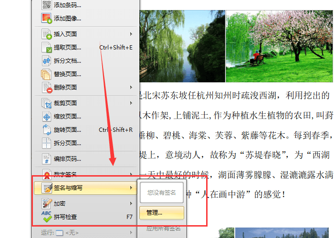Click the Ctrl+Shift+E shortcut text

(x=116, y=48)
